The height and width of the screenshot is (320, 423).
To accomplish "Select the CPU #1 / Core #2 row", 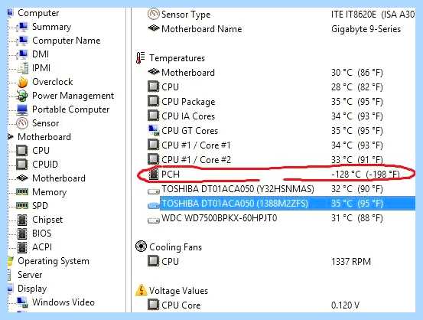I will [265, 159].
